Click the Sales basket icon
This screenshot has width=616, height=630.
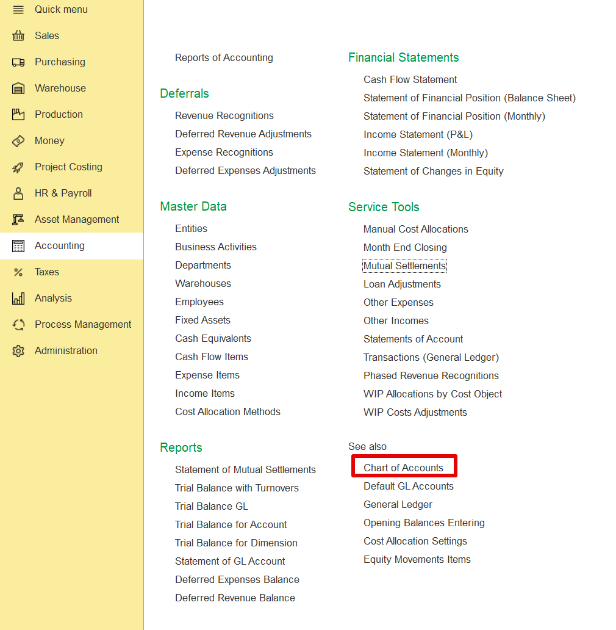pos(18,36)
